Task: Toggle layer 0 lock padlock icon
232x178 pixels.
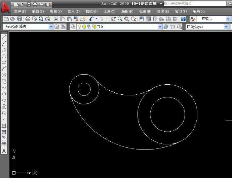Action: (x=94, y=27)
